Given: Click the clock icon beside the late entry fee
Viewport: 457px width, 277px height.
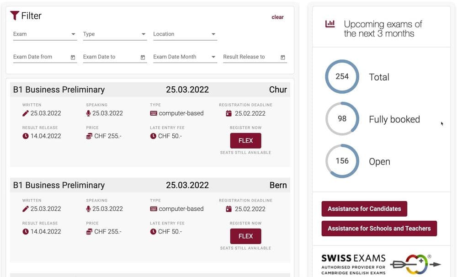Looking at the screenshot, I should (154, 136).
